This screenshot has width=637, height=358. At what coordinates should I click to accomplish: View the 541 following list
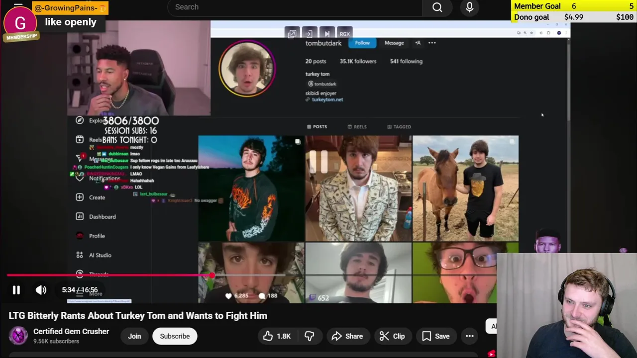coord(406,61)
